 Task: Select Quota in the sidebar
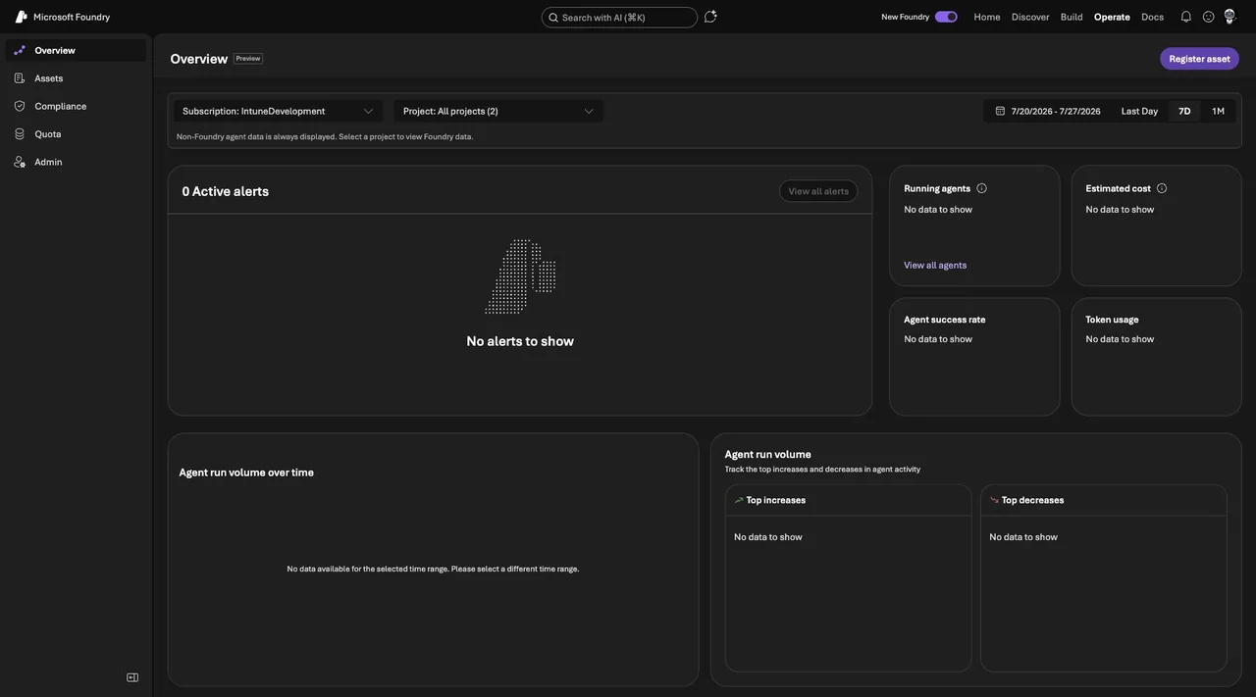76,133
